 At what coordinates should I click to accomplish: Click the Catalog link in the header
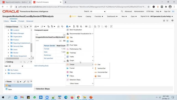point(88,16)
